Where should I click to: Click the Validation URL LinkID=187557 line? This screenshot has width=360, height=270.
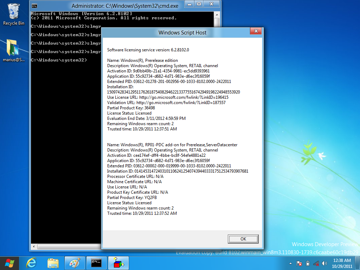click(x=166, y=103)
